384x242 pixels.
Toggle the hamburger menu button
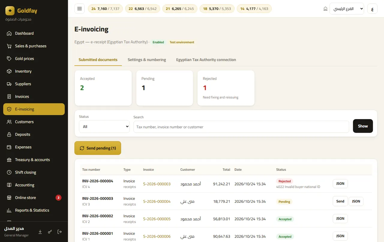click(x=79, y=9)
